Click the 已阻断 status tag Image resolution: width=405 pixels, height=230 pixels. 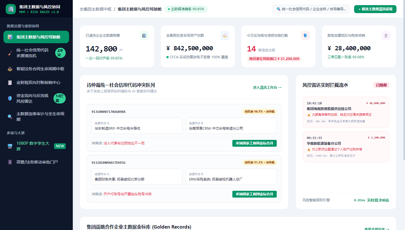click(381, 85)
